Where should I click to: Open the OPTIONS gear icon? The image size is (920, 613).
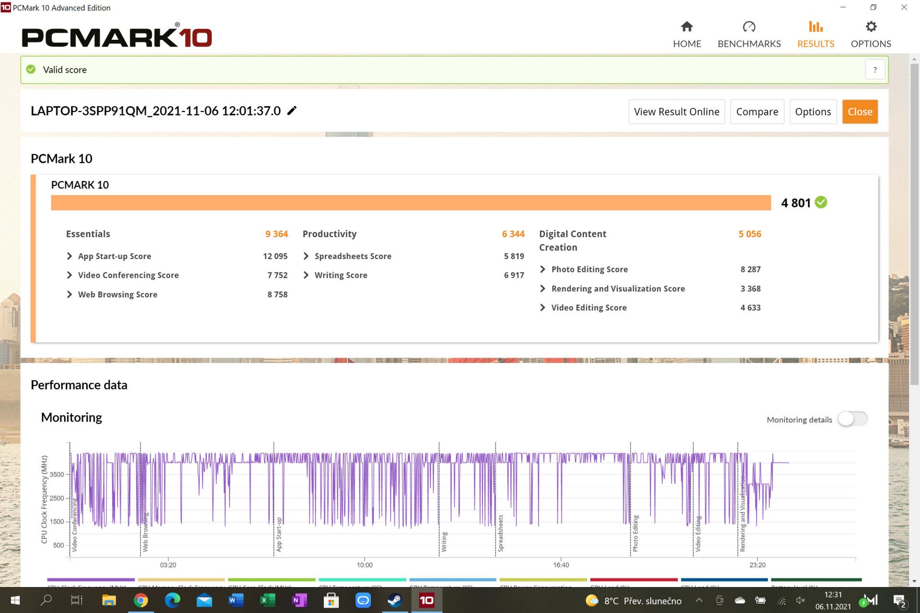pos(871,26)
